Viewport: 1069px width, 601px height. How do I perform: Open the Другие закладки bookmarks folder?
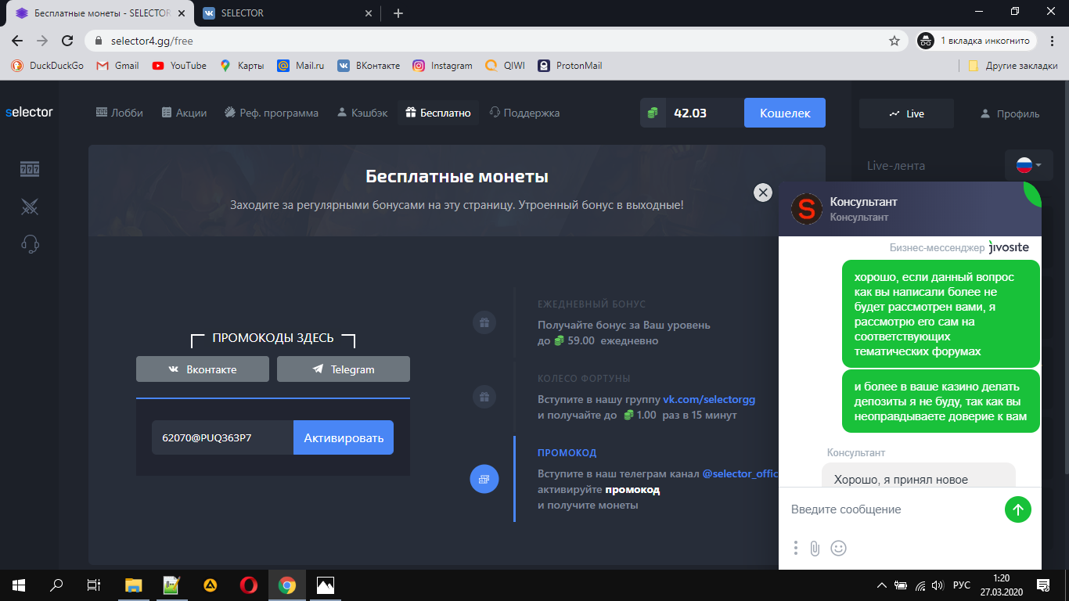1013,66
